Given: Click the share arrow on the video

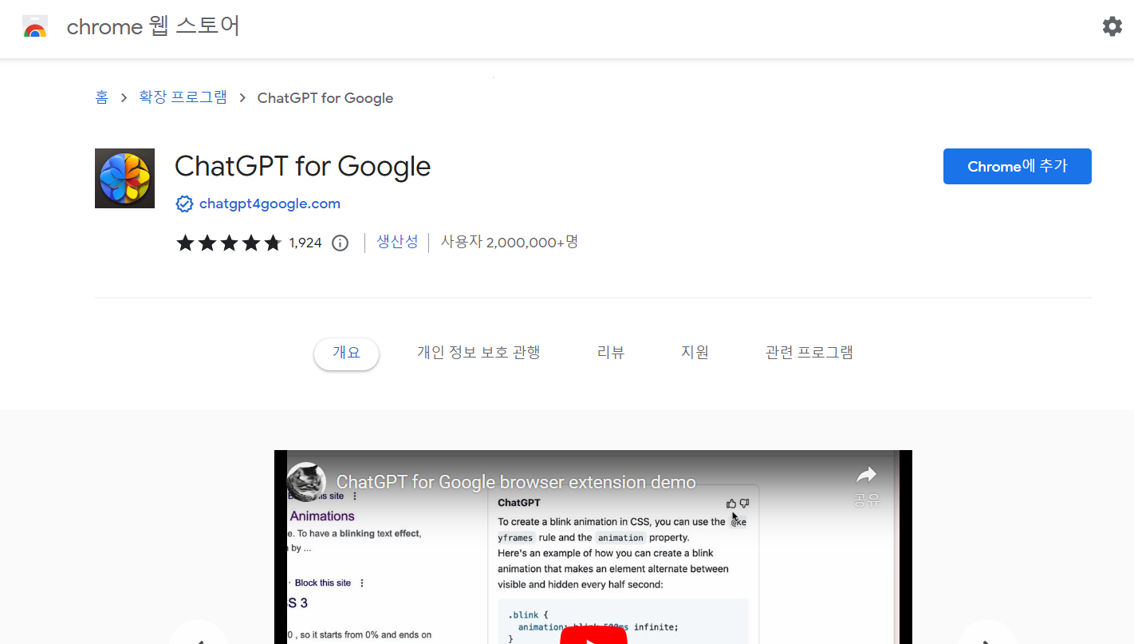Looking at the screenshot, I should tap(866, 476).
